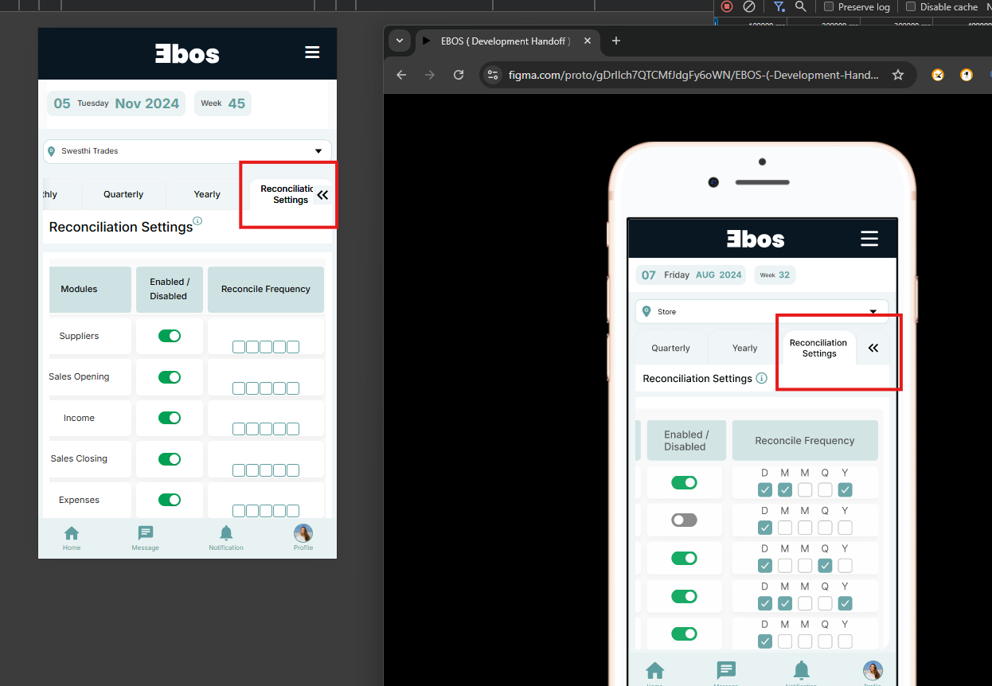Click the first extension icon right of the bookmark star
Screen dimensions: 992x686
pyautogui.click(x=938, y=75)
